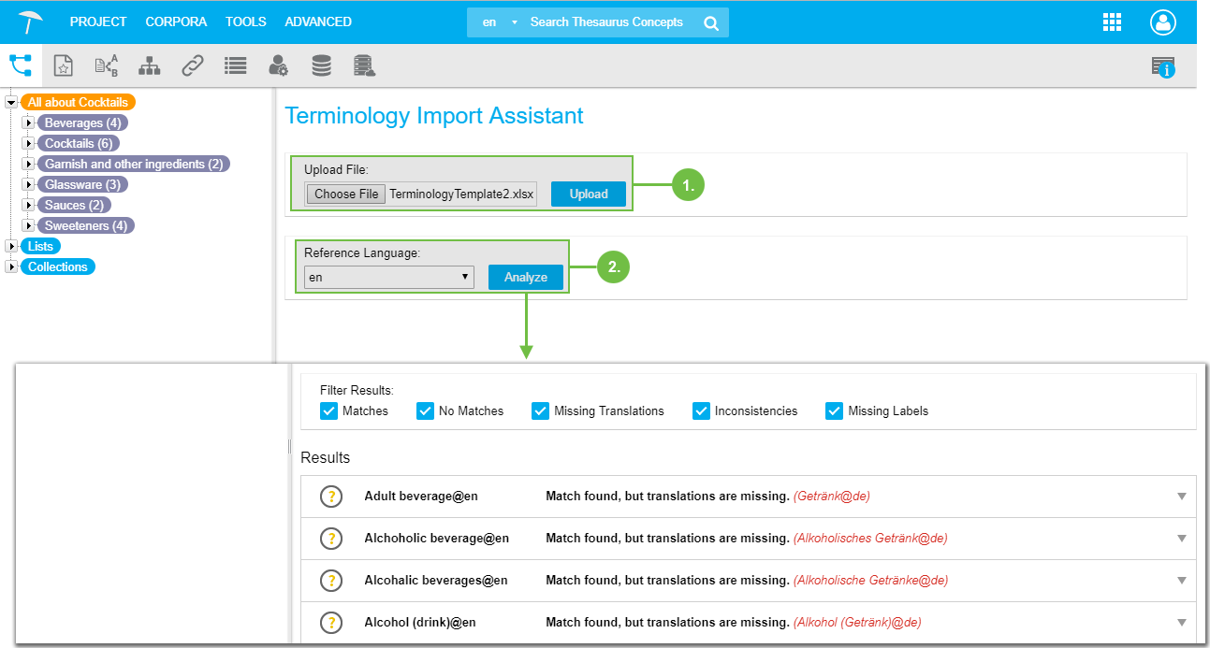
Task: Uncheck the Matches filter checkbox
Action: pos(328,410)
